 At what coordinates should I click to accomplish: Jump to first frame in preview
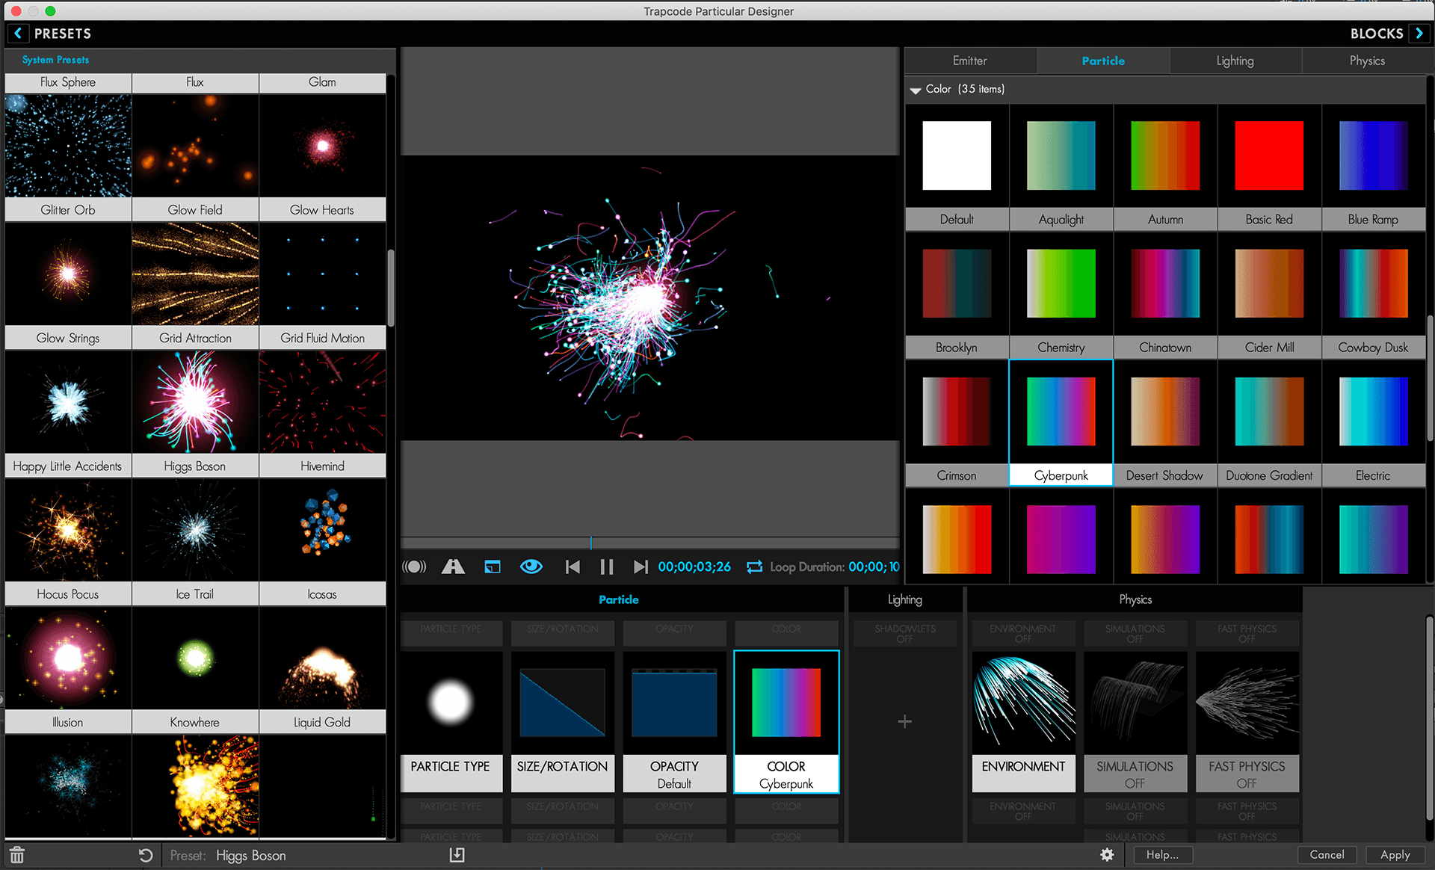pos(573,567)
